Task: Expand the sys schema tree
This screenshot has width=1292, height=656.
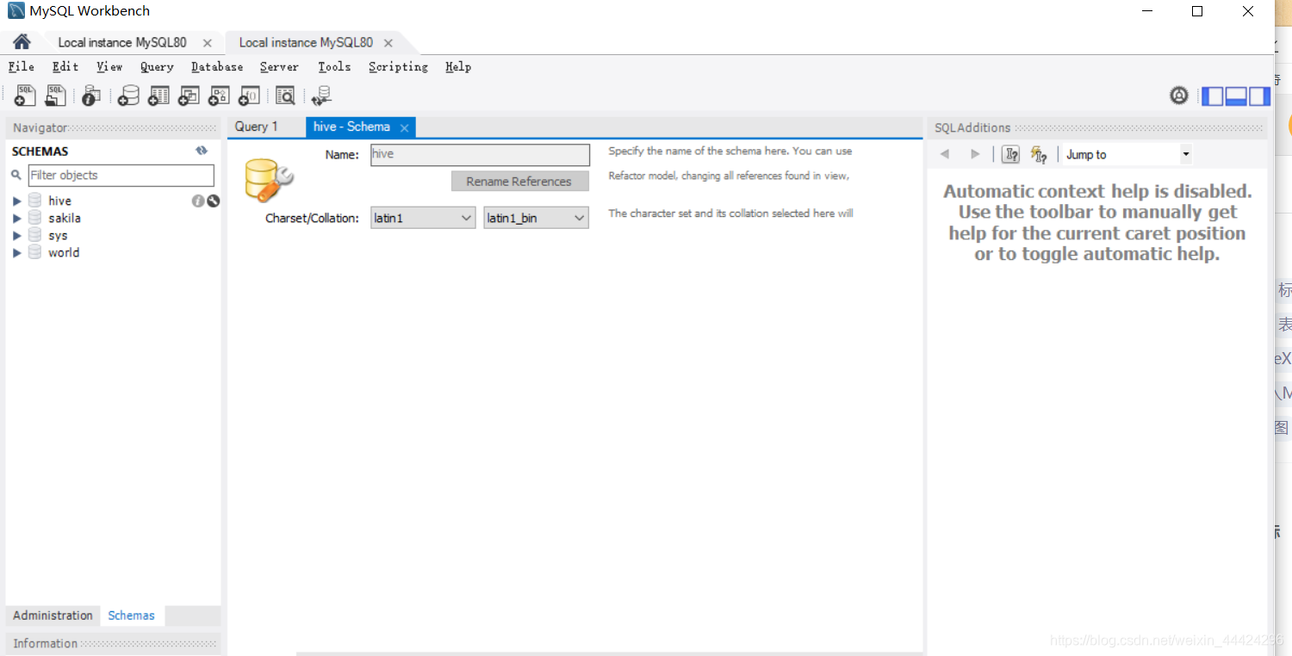Action: coord(16,235)
